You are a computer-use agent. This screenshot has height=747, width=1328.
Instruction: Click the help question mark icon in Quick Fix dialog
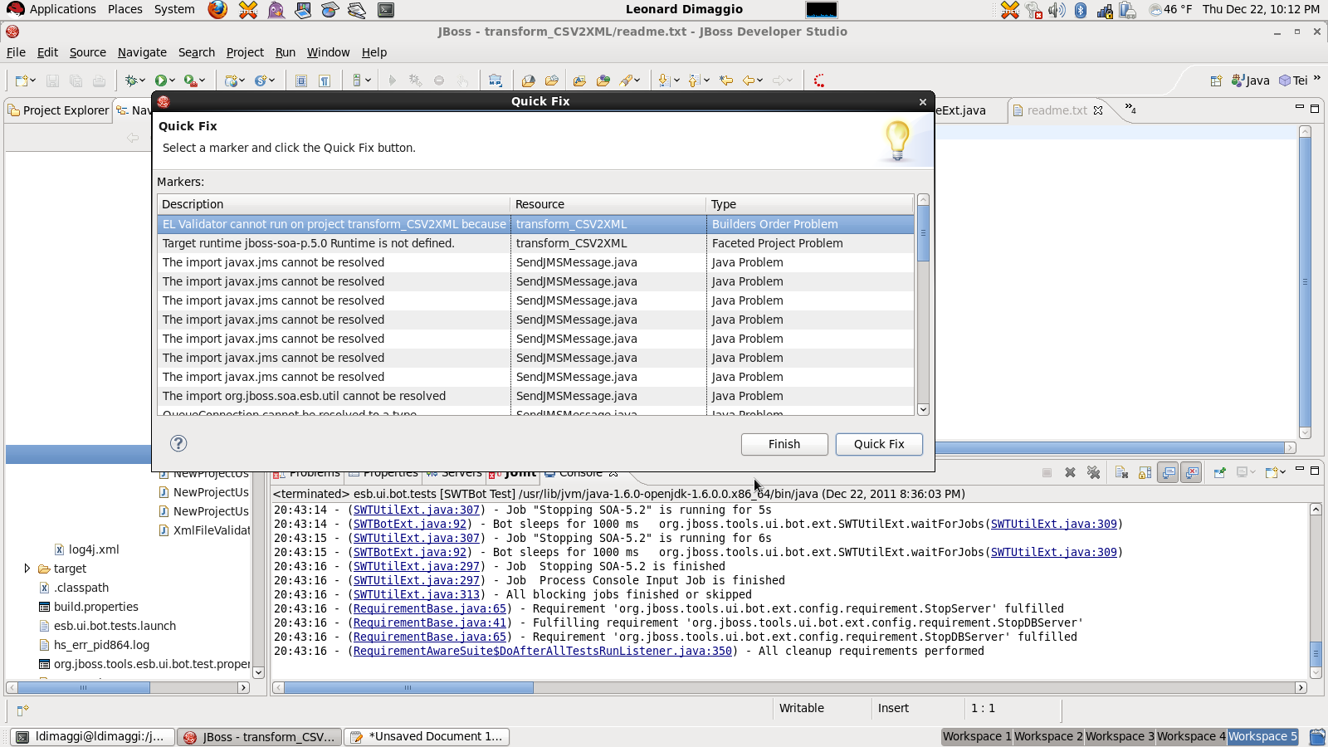[x=178, y=443]
